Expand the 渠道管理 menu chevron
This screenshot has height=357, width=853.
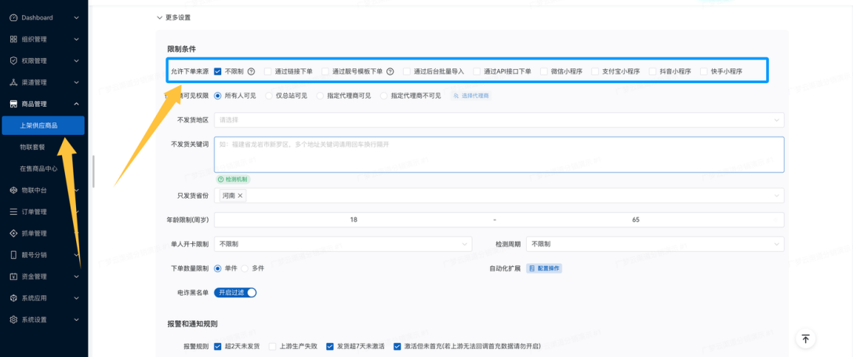coord(76,82)
